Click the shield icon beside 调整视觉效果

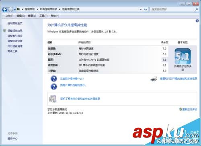click(4, 31)
